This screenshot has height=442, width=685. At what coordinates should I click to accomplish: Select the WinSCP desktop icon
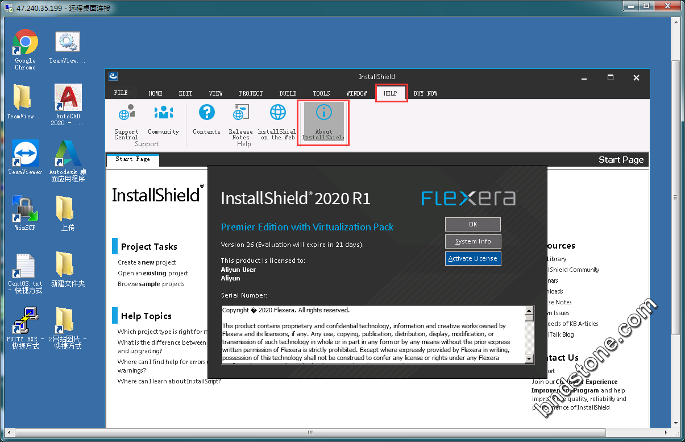[x=25, y=214]
